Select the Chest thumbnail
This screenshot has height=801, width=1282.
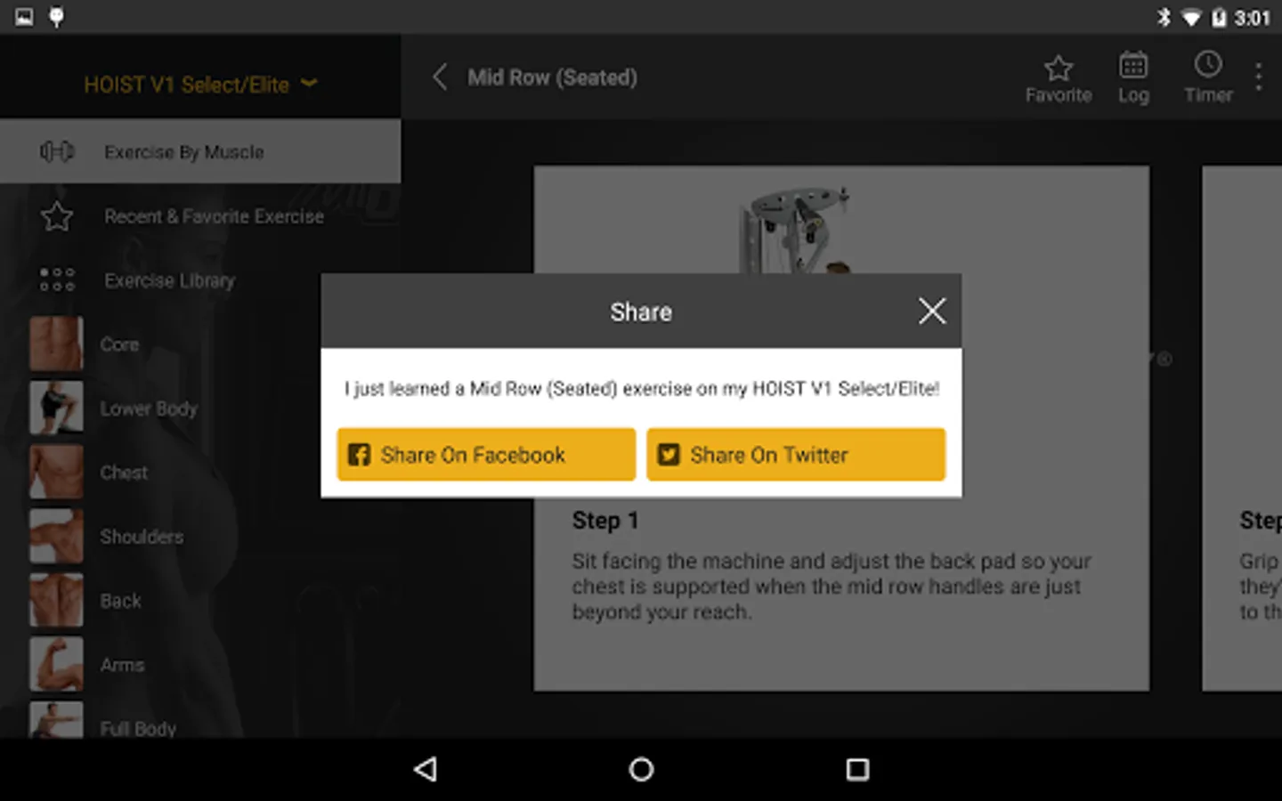click(56, 472)
